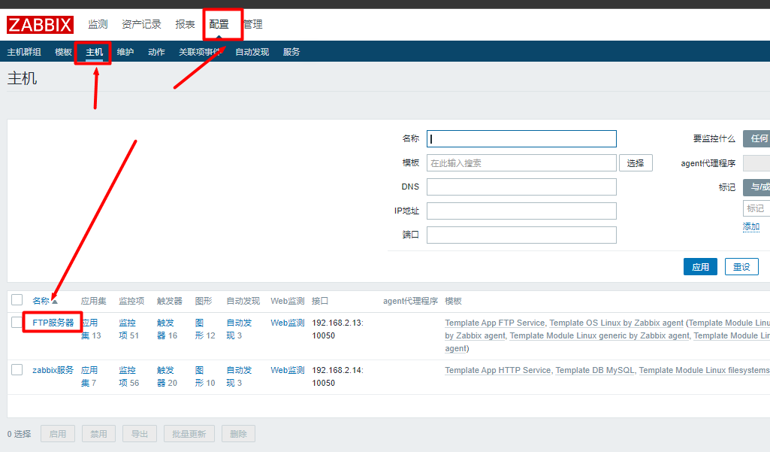Open the 报表 top menu
Viewport: 770px width, 452px height.
click(x=185, y=24)
